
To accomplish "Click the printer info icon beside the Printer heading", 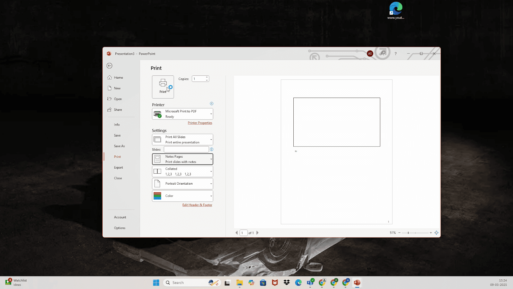I will [212, 104].
